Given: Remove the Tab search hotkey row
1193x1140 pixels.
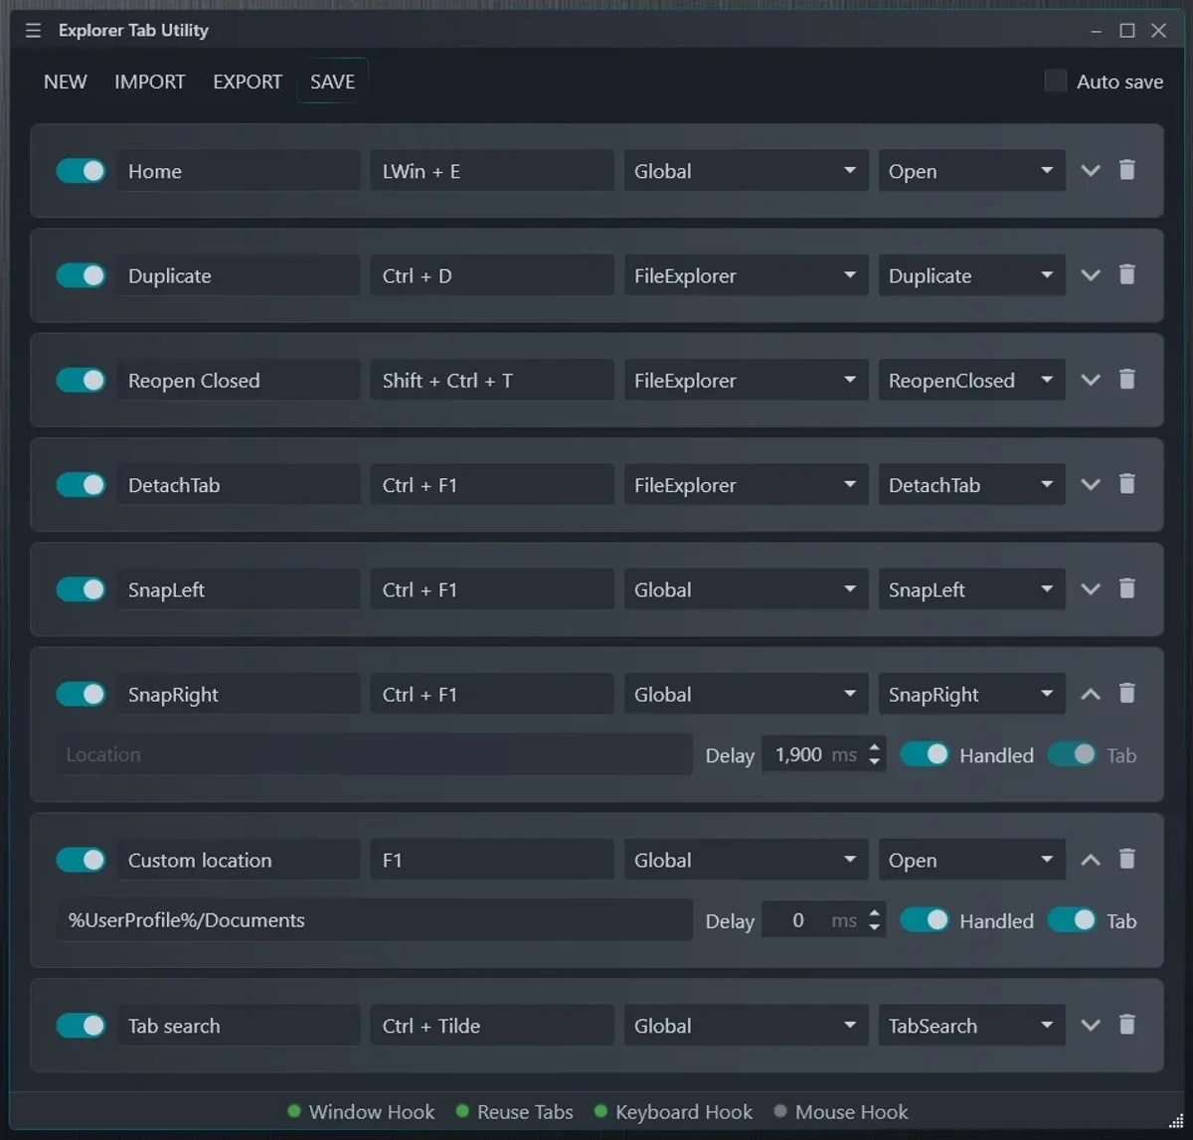Looking at the screenshot, I should [x=1126, y=1024].
